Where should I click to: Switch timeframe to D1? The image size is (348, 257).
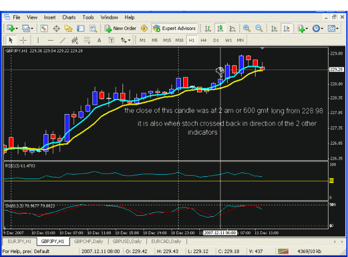[x=215, y=41]
